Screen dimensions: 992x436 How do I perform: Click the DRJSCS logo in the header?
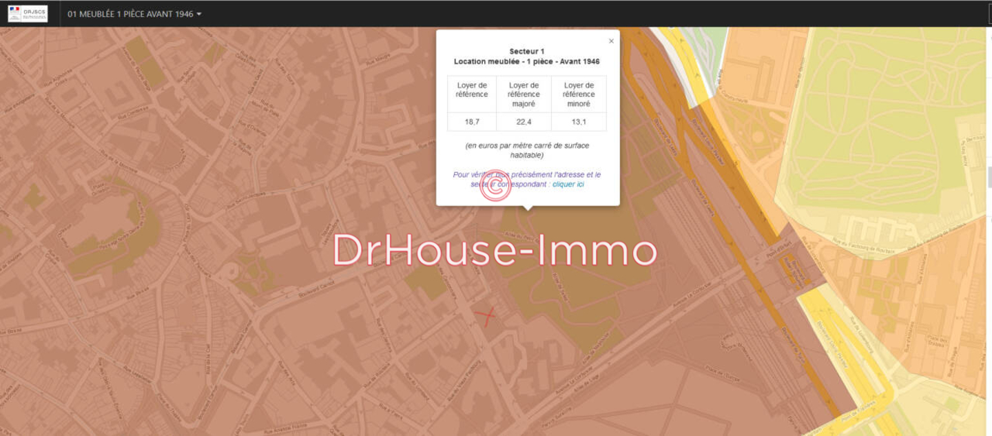28,14
